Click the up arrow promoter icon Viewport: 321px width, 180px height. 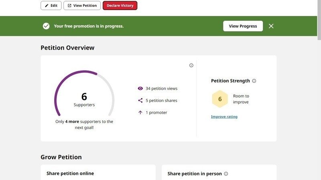click(140, 112)
